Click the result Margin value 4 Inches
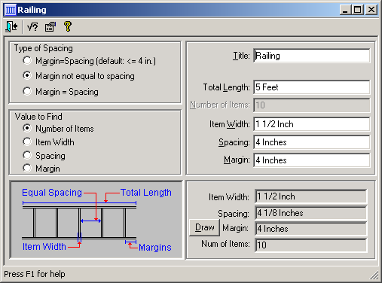The image size is (382, 283). (x=310, y=229)
